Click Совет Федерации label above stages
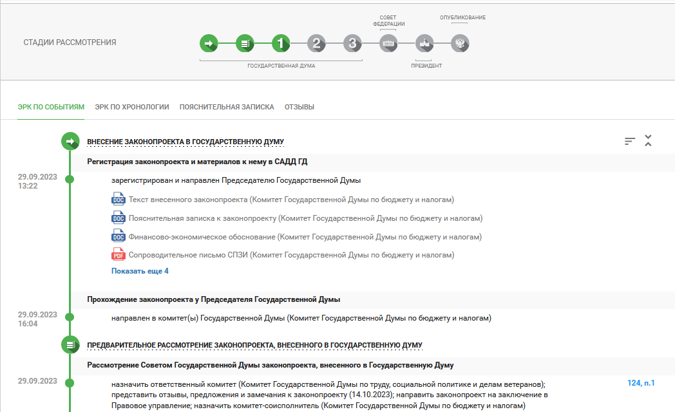 click(x=389, y=21)
